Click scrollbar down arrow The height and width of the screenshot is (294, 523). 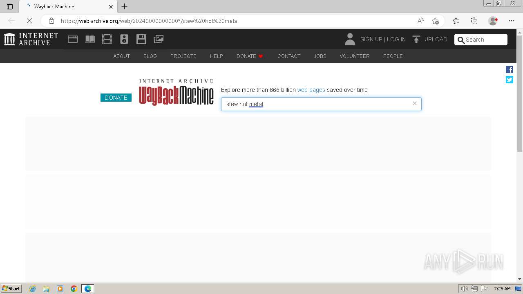click(x=520, y=279)
